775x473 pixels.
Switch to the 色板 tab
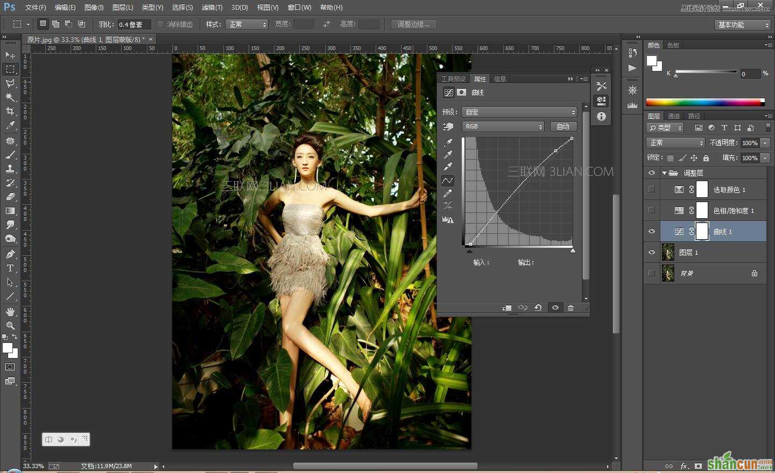[673, 45]
